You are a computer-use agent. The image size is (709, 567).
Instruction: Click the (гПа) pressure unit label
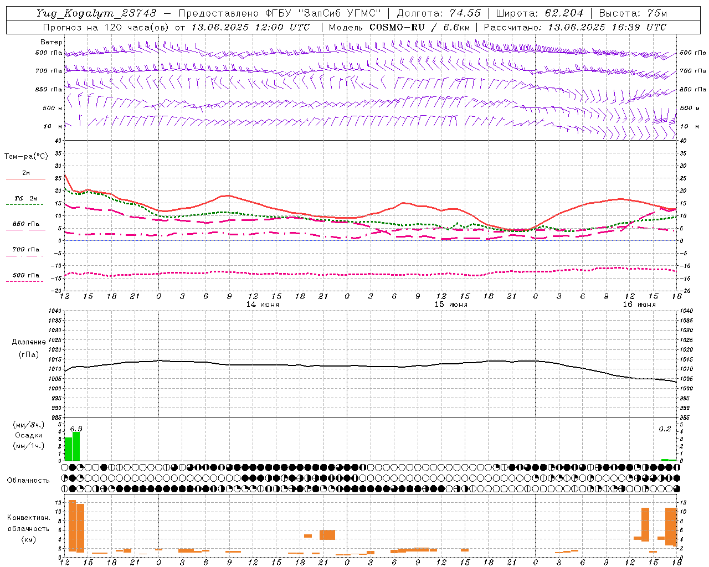[x=29, y=355]
